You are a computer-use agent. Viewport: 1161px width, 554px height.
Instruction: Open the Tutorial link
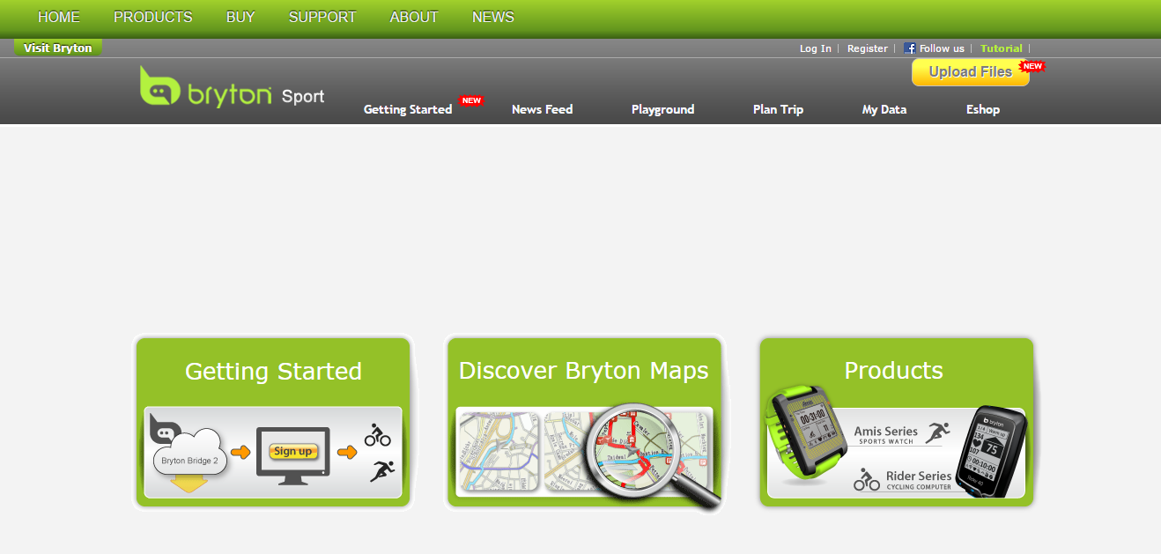point(1002,48)
